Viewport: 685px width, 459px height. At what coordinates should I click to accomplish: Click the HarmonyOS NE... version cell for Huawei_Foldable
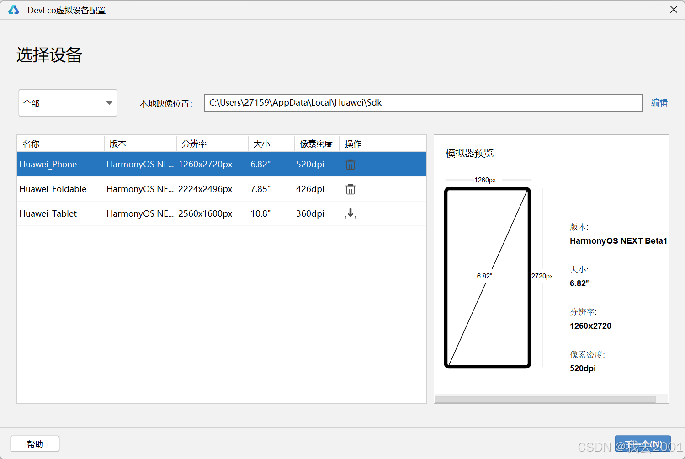point(140,189)
